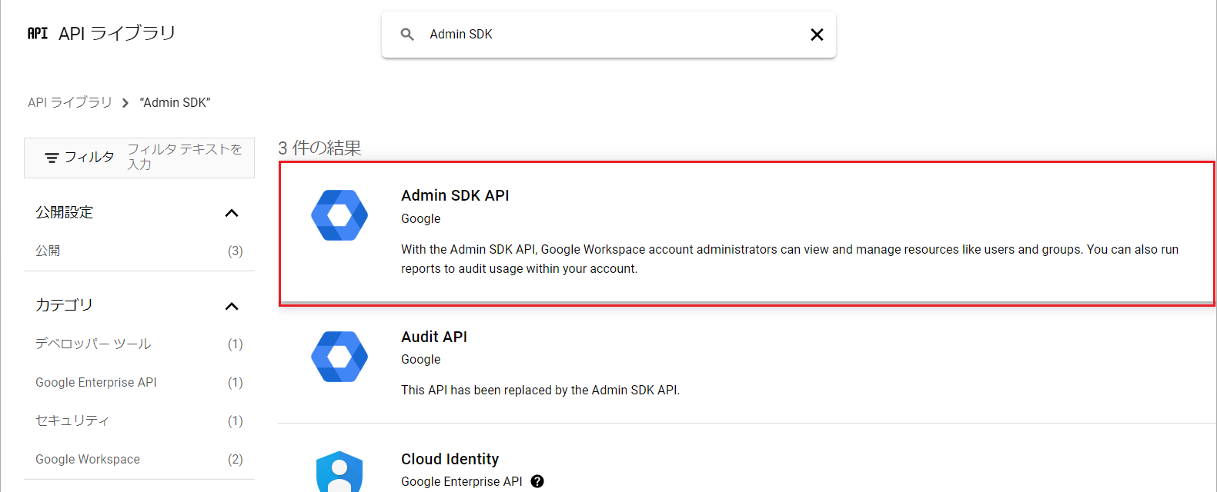Click the (1) count beside セキュリティ
The width and height of the screenshot is (1217, 492).
[x=236, y=421]
